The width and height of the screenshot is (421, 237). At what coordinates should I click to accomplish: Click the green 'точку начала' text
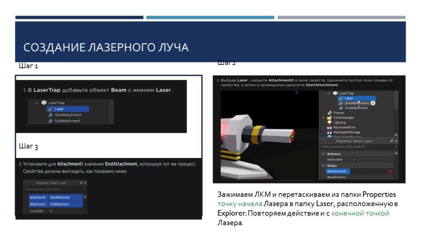pyautogui.click(x=240, y=204)
